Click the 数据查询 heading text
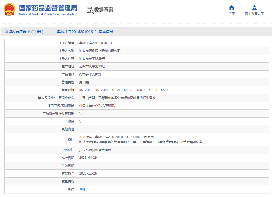 click(104, 10)
